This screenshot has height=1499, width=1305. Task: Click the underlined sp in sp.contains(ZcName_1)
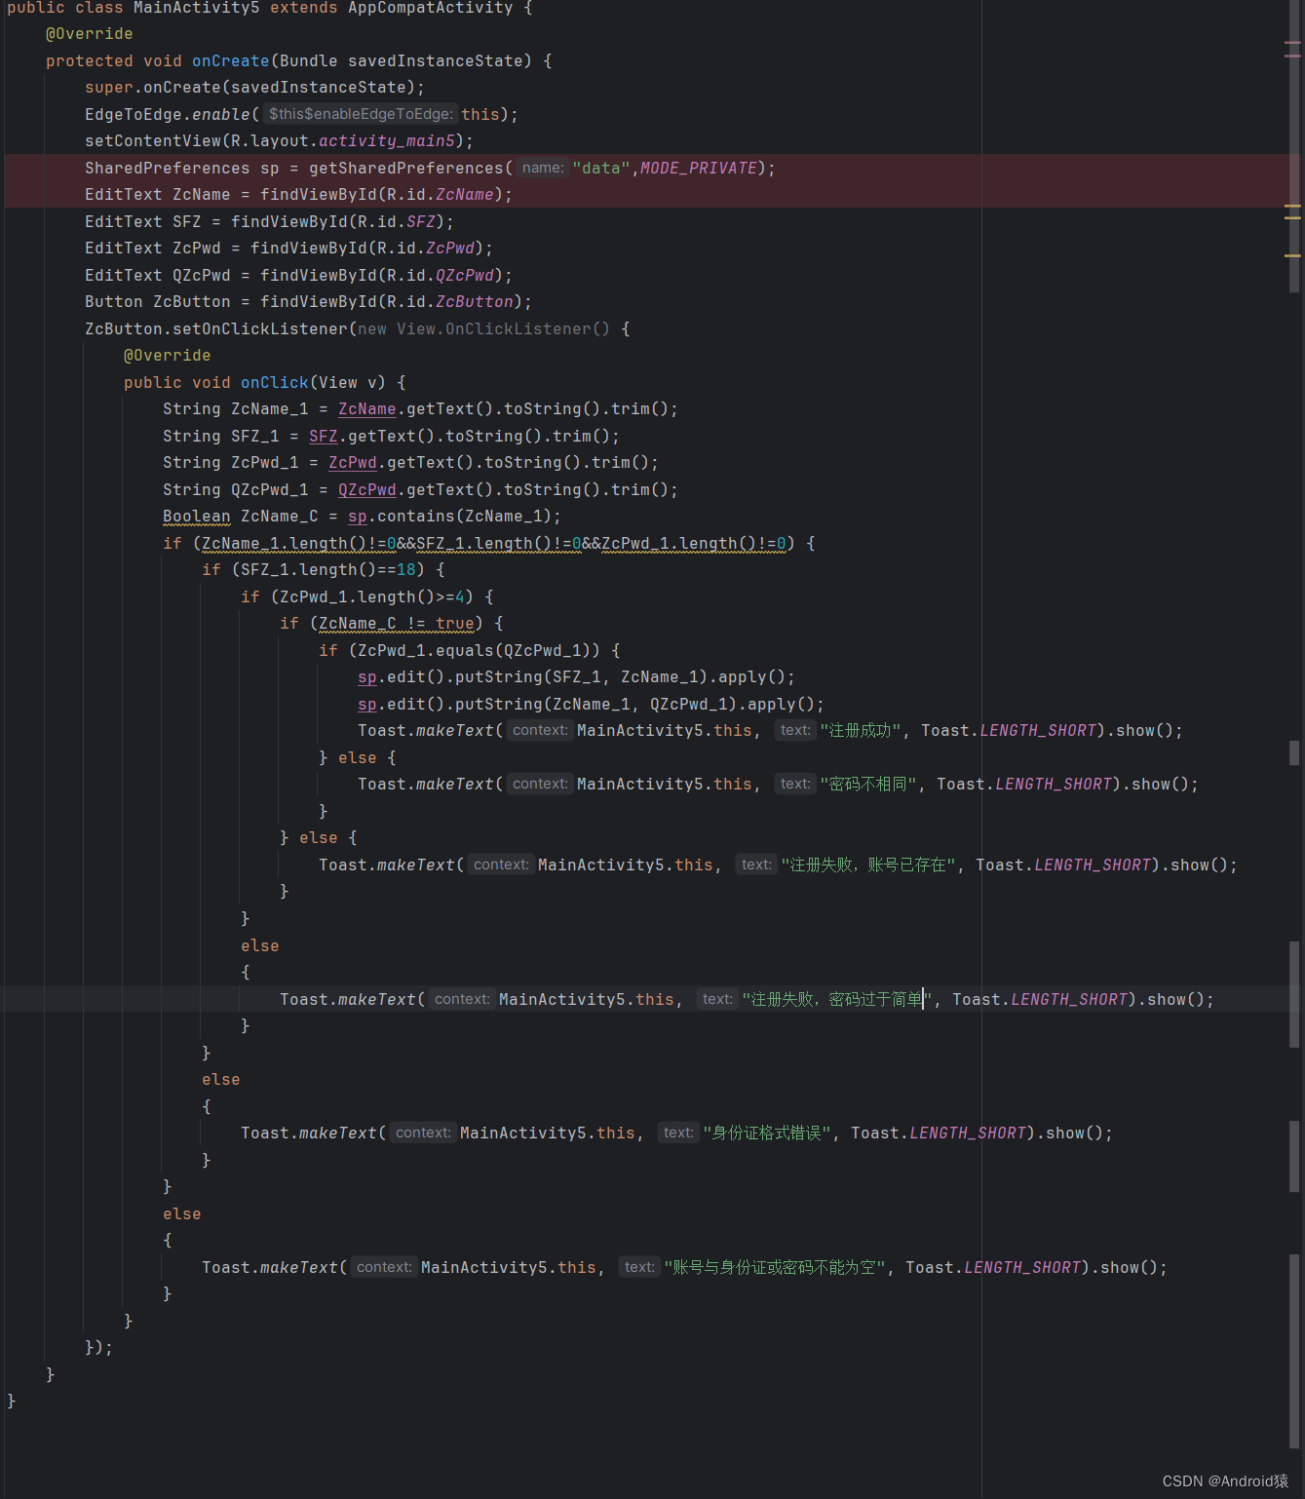coord(357,516)
